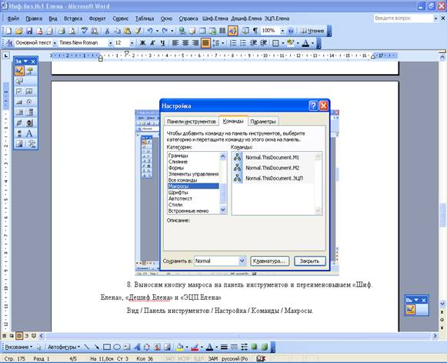447x363 pixels.
Task: Select the Line drawing tool
Action: 87,347
